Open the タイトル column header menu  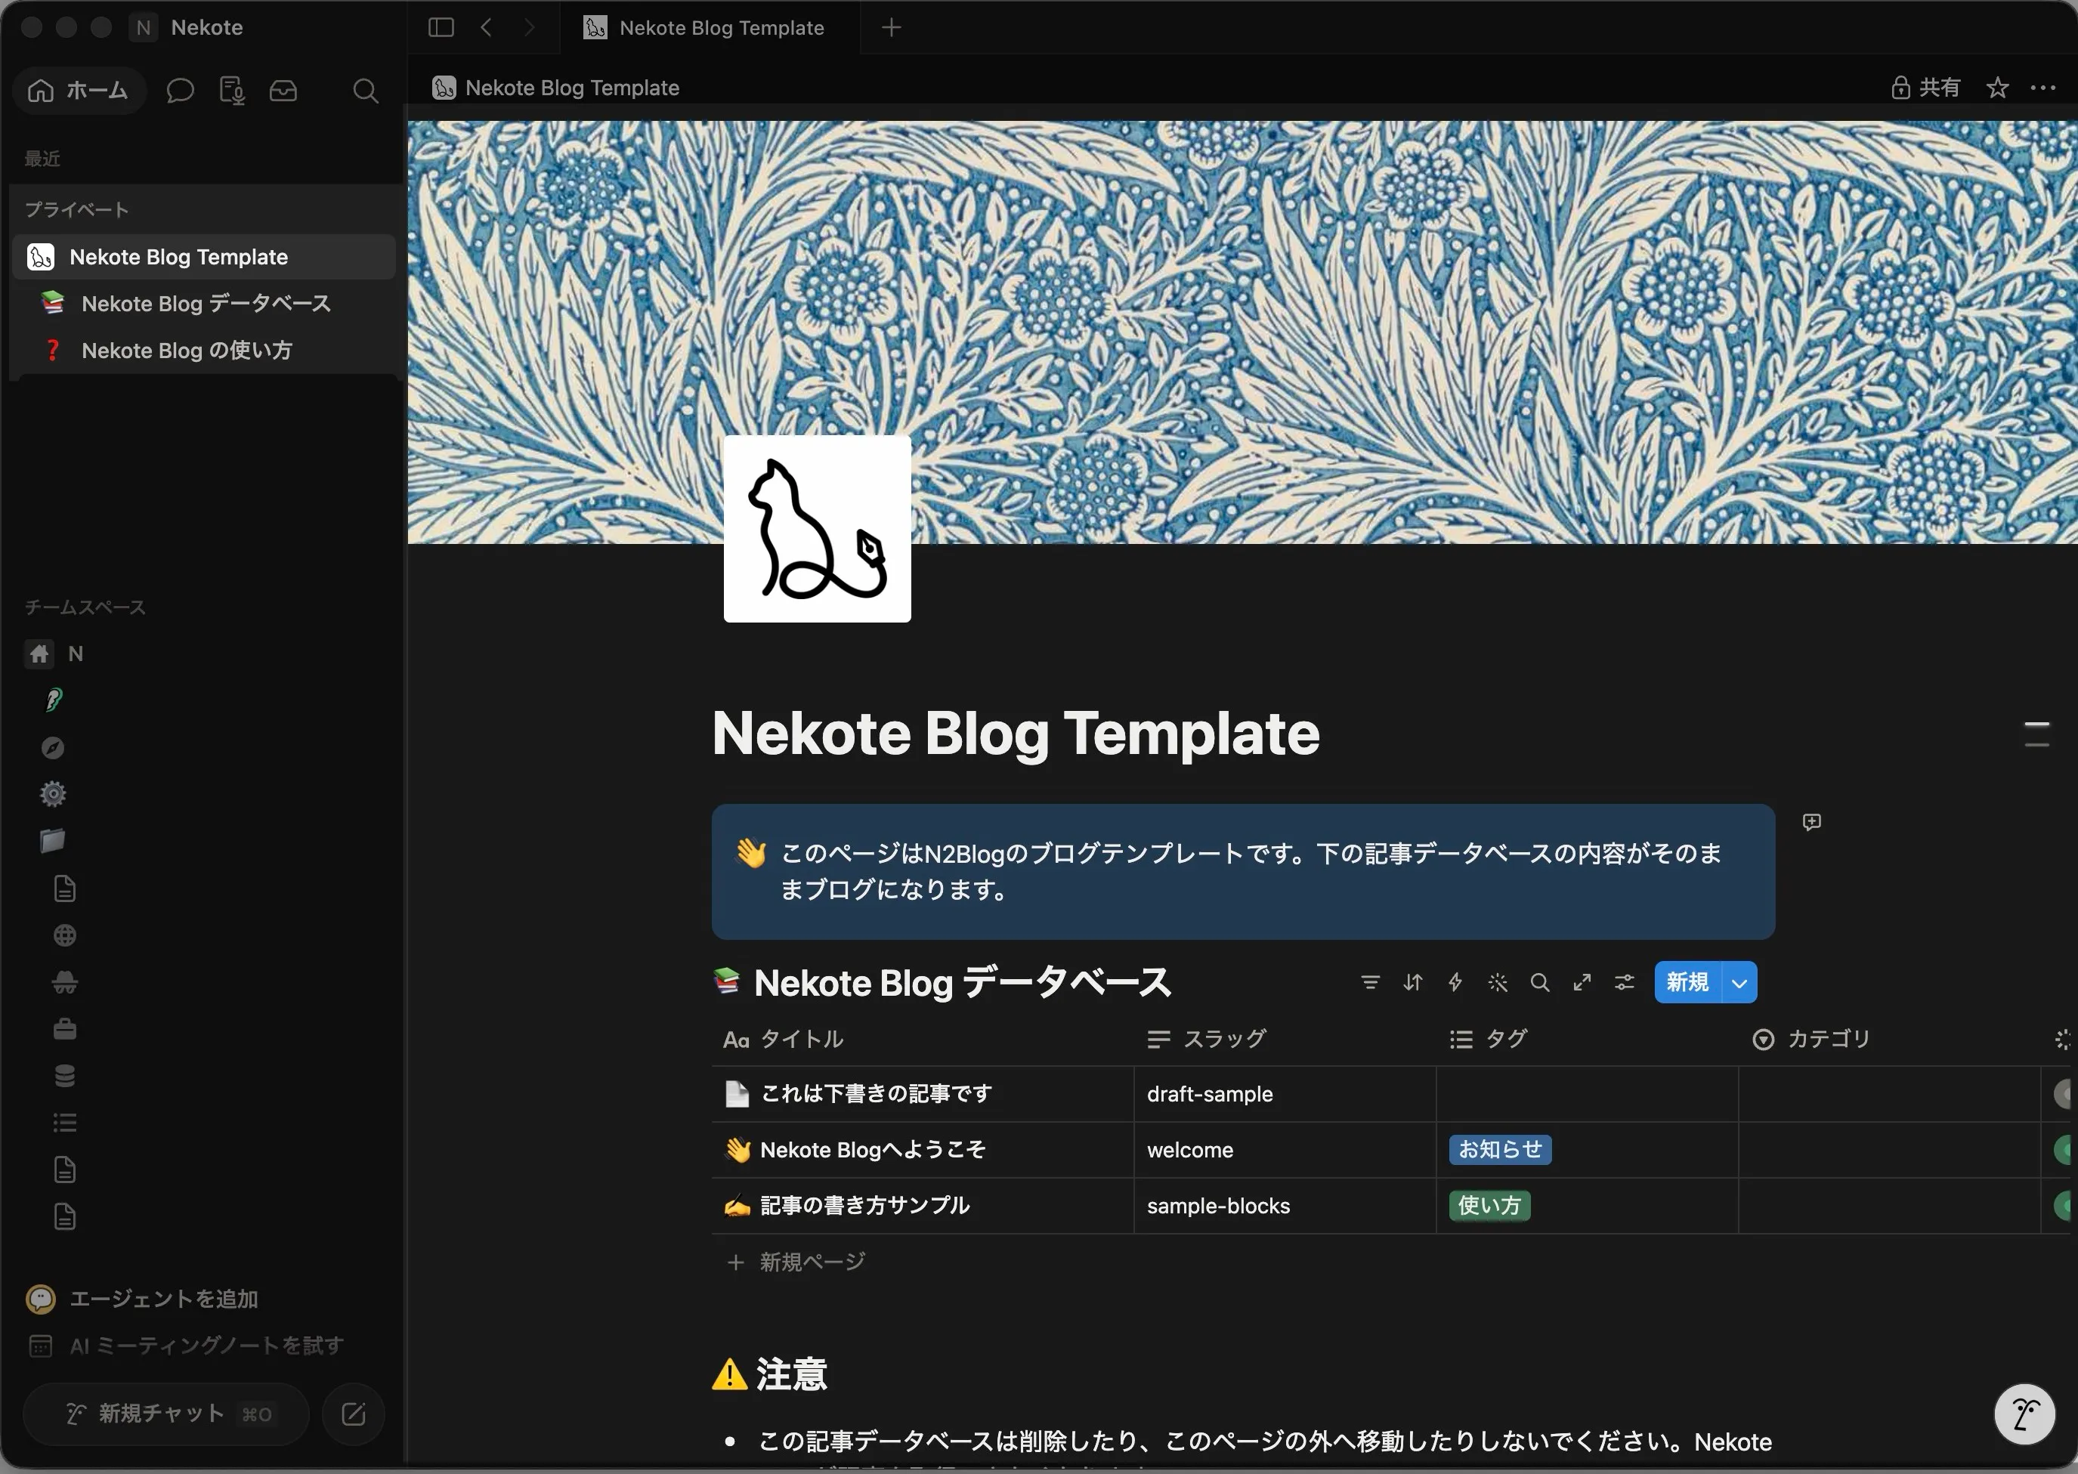coord(784,1038)
